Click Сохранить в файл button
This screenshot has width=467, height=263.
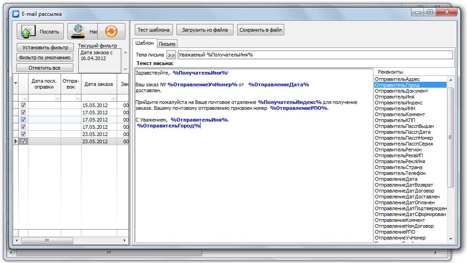[260, 30]
